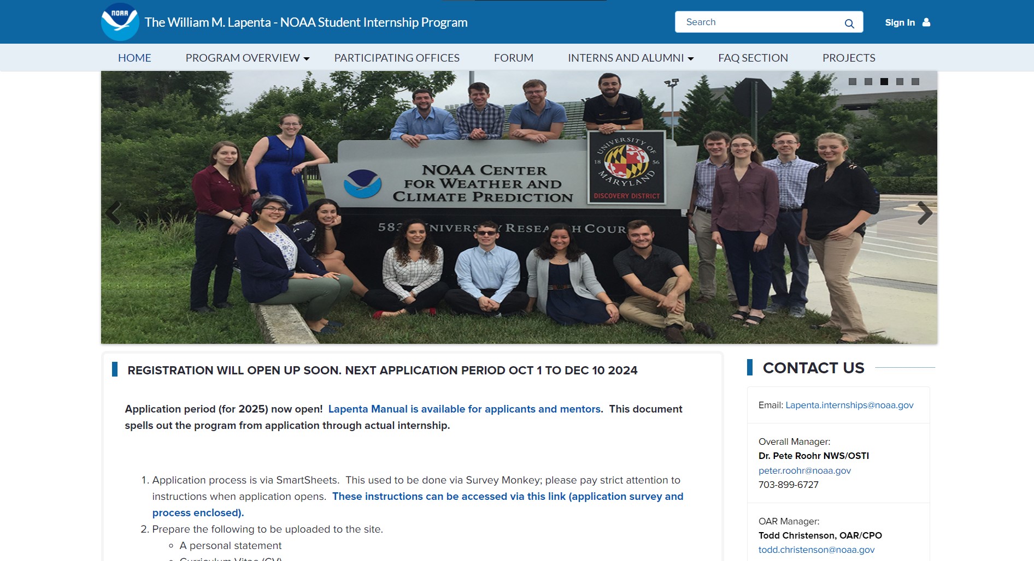Expand the Program Overview dropdown menu
The width and height of the screenshot is (1034, 561).
tap(247, 58)
